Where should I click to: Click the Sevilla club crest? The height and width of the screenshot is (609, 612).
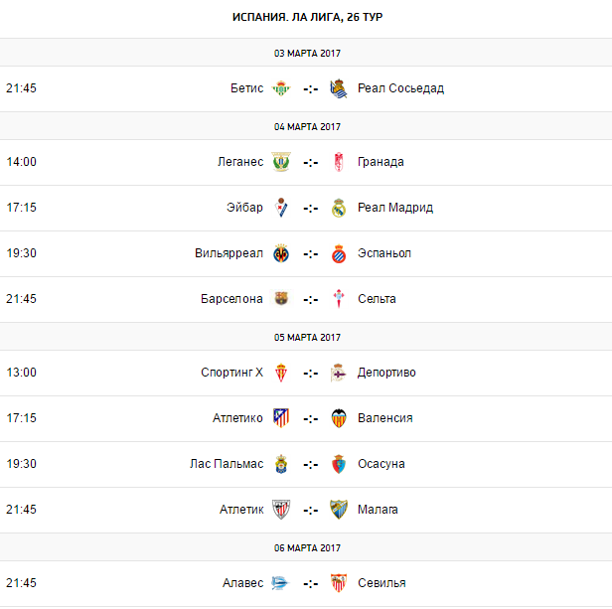[x=339, y=583]
